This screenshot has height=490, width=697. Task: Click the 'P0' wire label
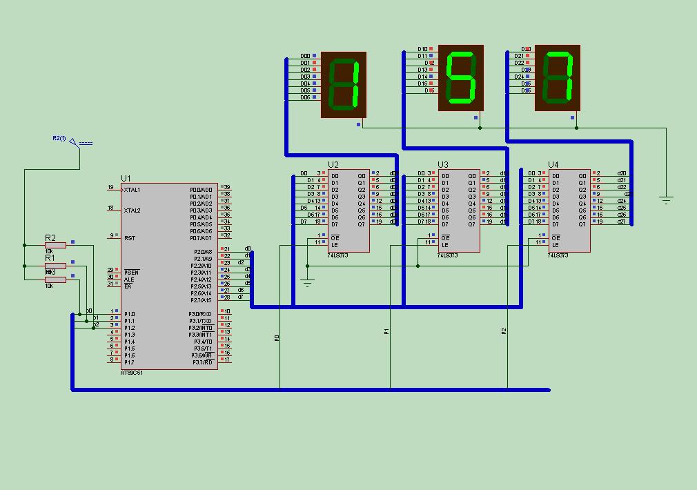point(277,338)
